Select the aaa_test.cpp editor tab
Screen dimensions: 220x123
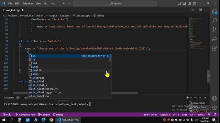(13, 10)
